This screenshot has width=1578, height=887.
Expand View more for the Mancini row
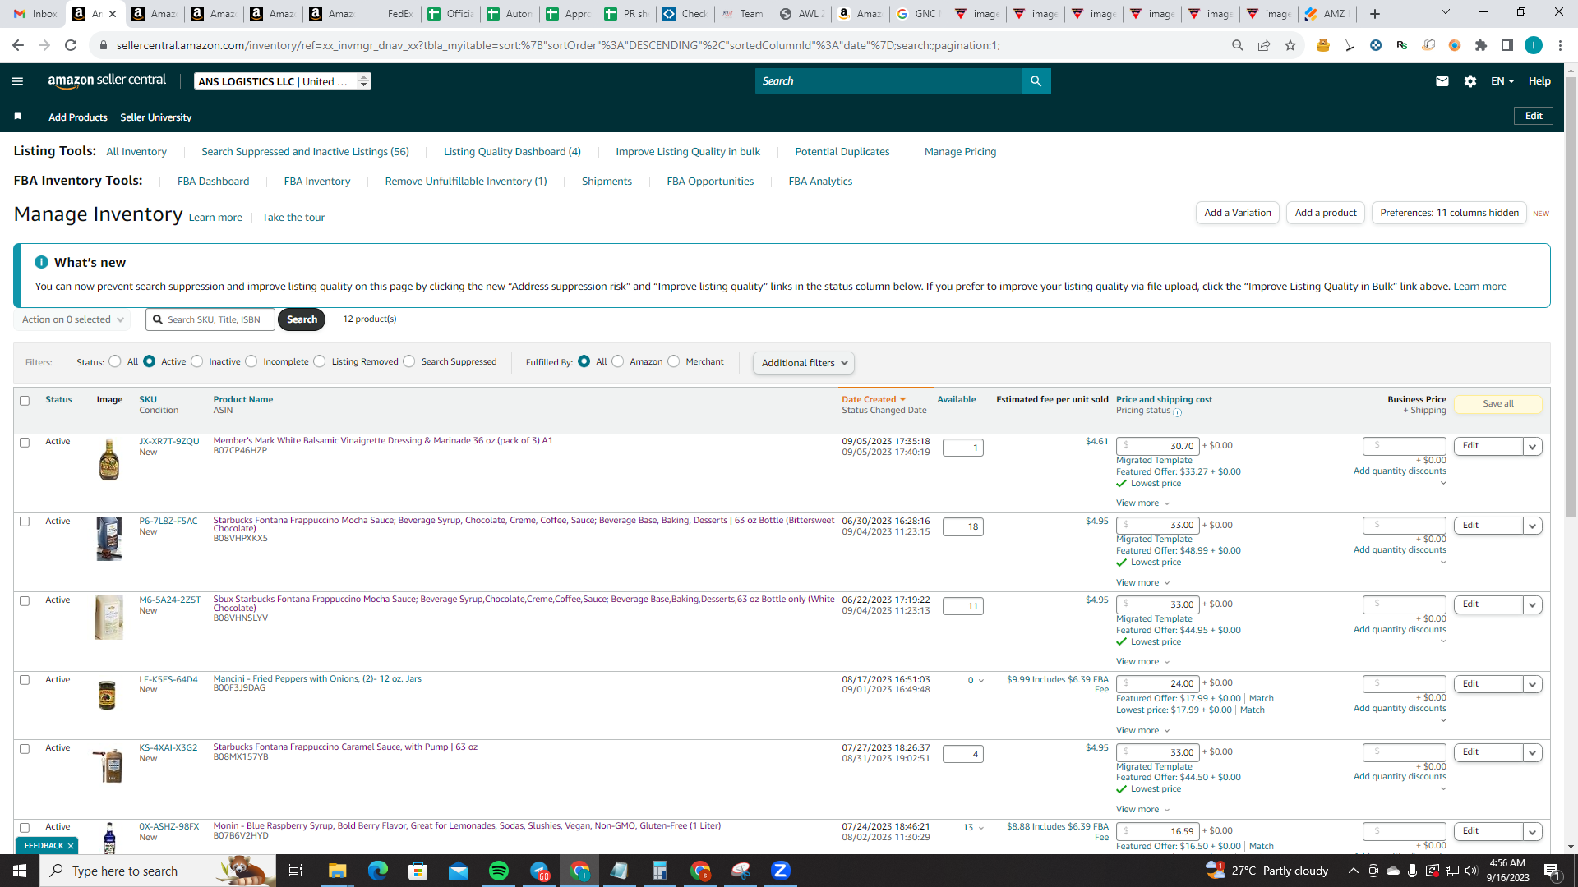coord(1143,731)
